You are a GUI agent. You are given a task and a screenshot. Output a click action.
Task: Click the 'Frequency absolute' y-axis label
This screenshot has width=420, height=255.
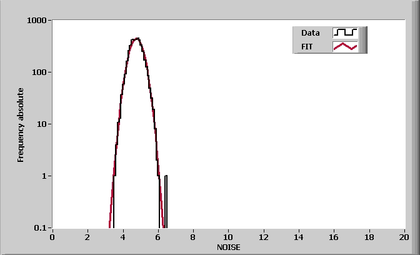(21, 125)
